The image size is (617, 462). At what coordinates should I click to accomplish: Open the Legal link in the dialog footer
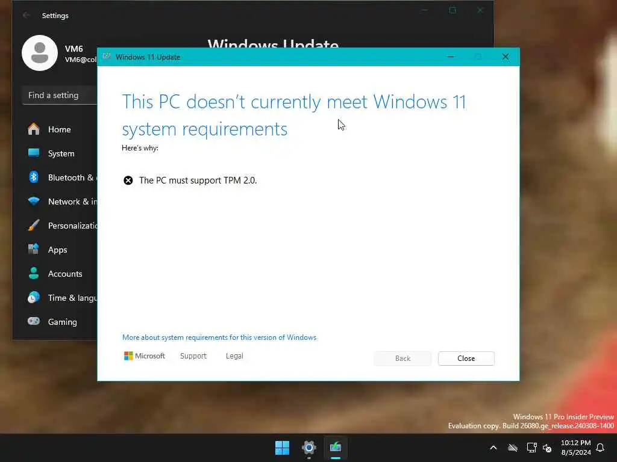tap(234, 356)
